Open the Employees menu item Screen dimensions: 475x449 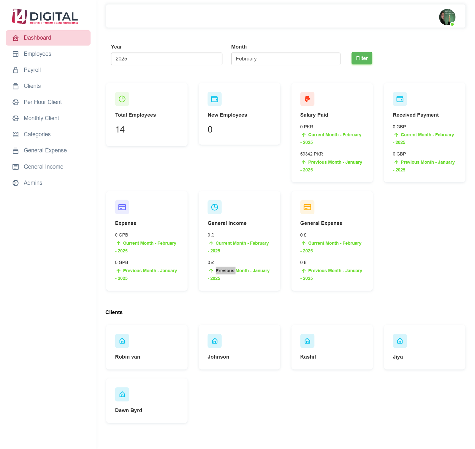click(48, 54)
